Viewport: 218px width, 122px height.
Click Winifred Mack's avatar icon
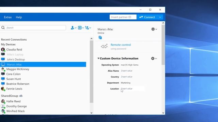(x=3, y=111)
